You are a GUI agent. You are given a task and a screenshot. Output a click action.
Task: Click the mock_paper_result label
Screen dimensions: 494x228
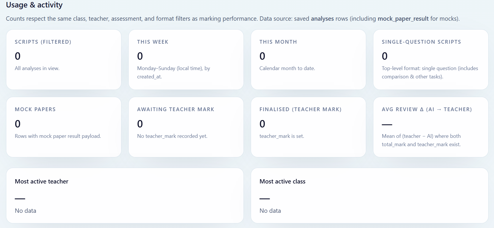pos(403,19)
